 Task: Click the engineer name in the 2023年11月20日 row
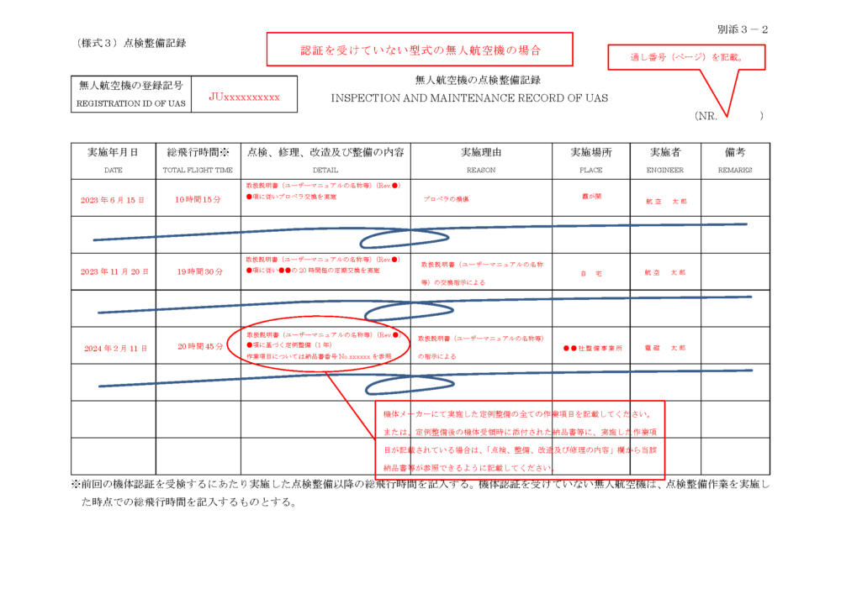(x=665, y=272)
